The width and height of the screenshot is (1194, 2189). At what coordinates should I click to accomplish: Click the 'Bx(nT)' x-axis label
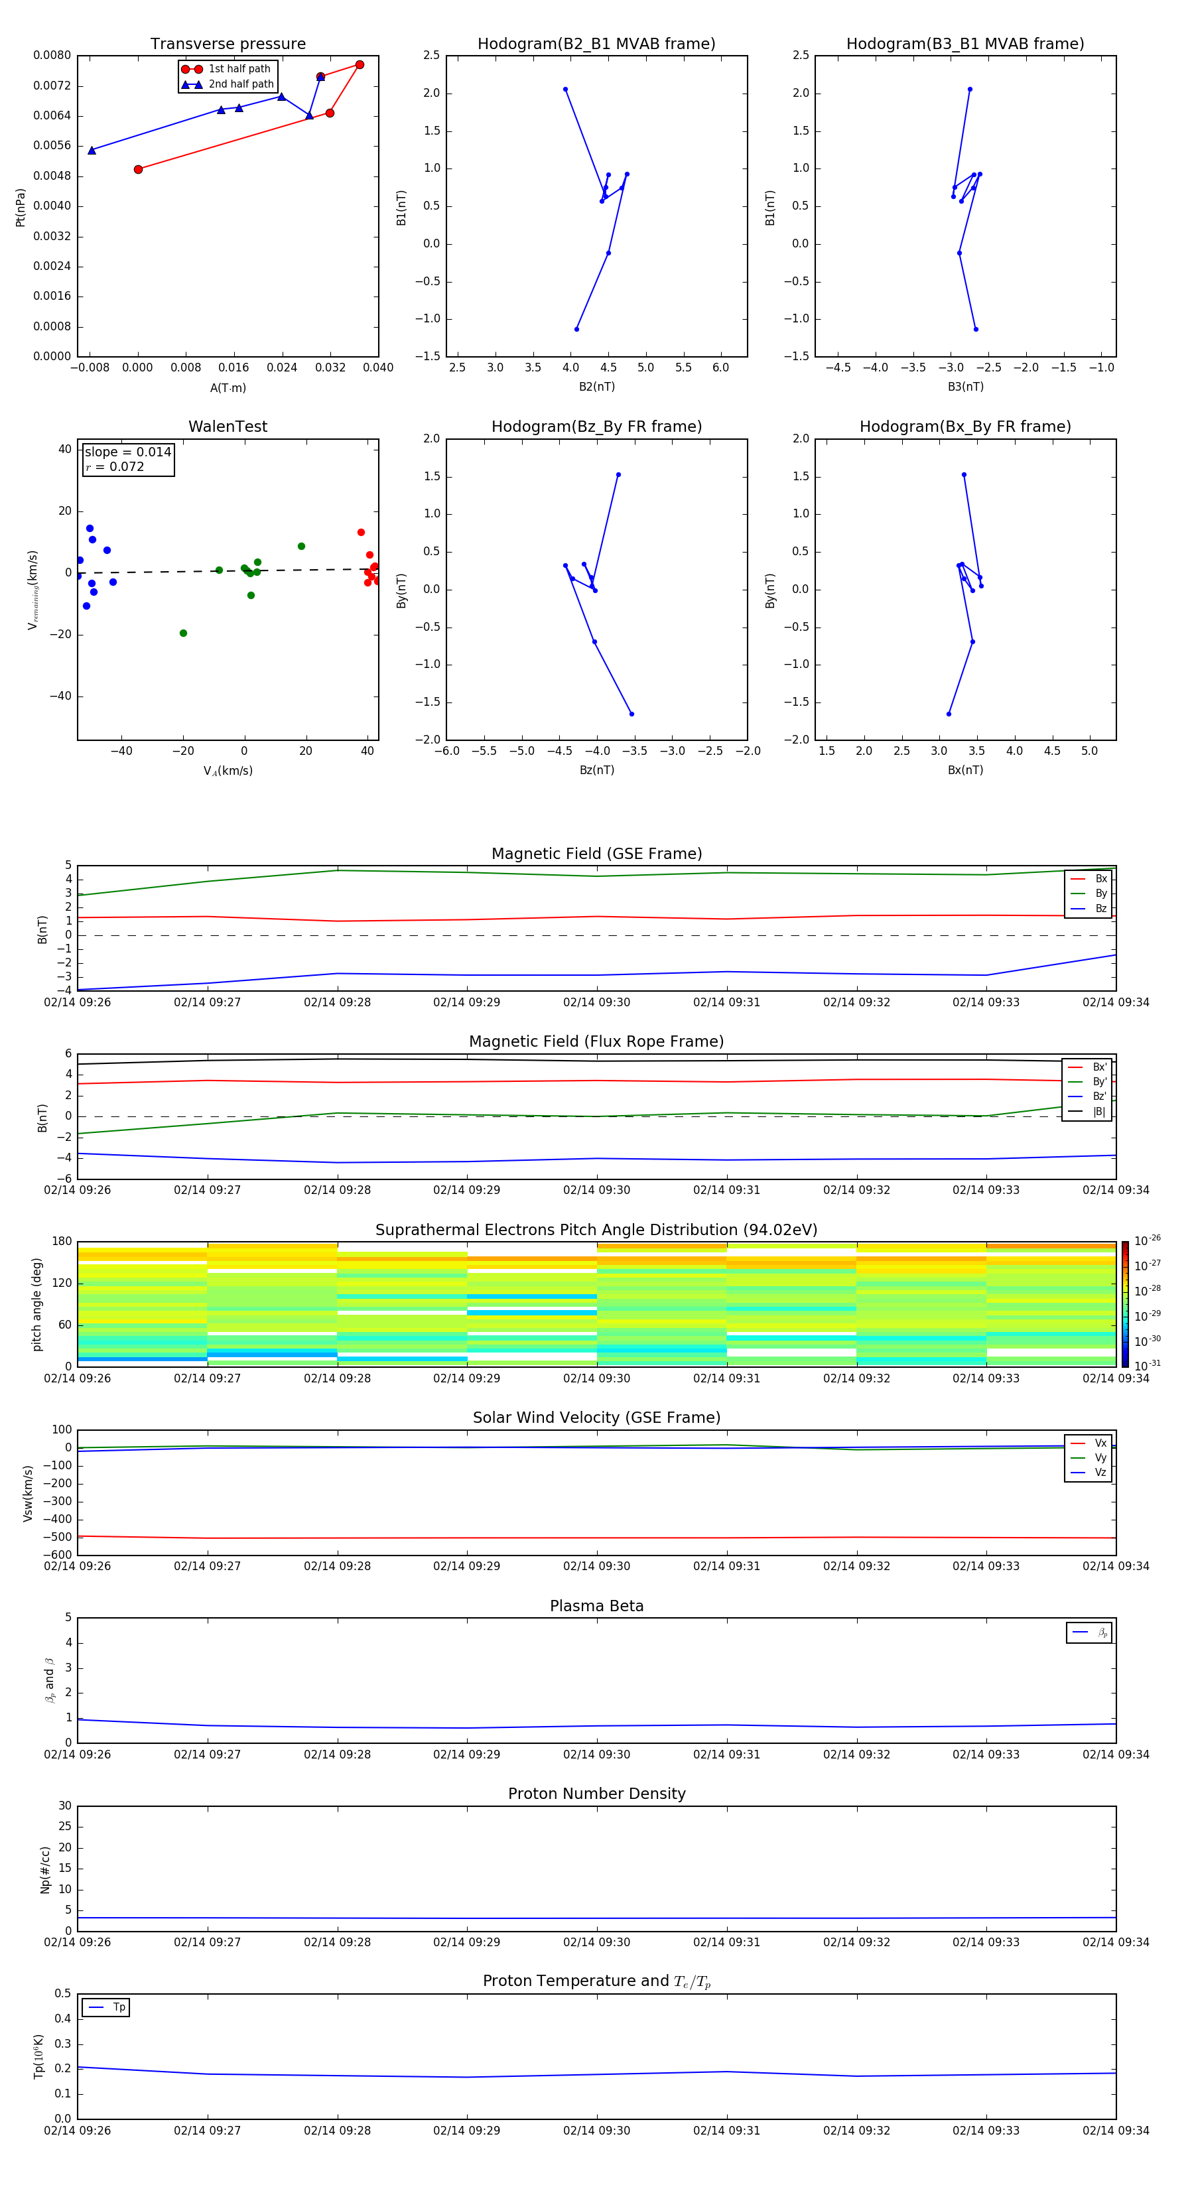click(965, 771)
